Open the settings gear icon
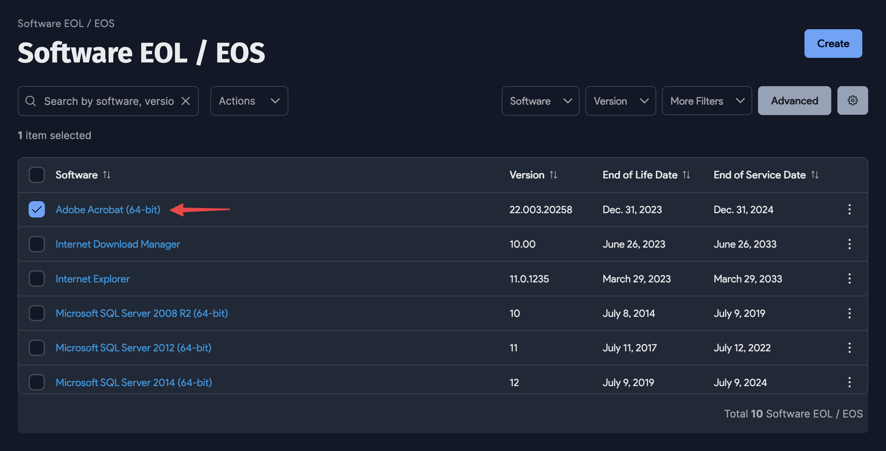This screenshot has width=886, height=451. [x=853, y=101]
